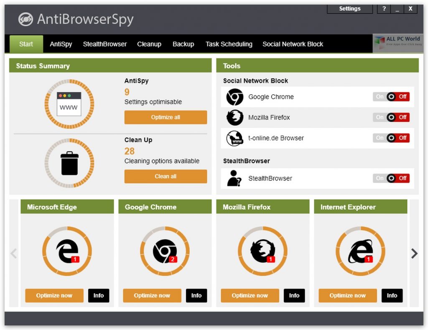Click the Status Summary panel header
This screenshot has height=330, width=428.
(110, 65)
